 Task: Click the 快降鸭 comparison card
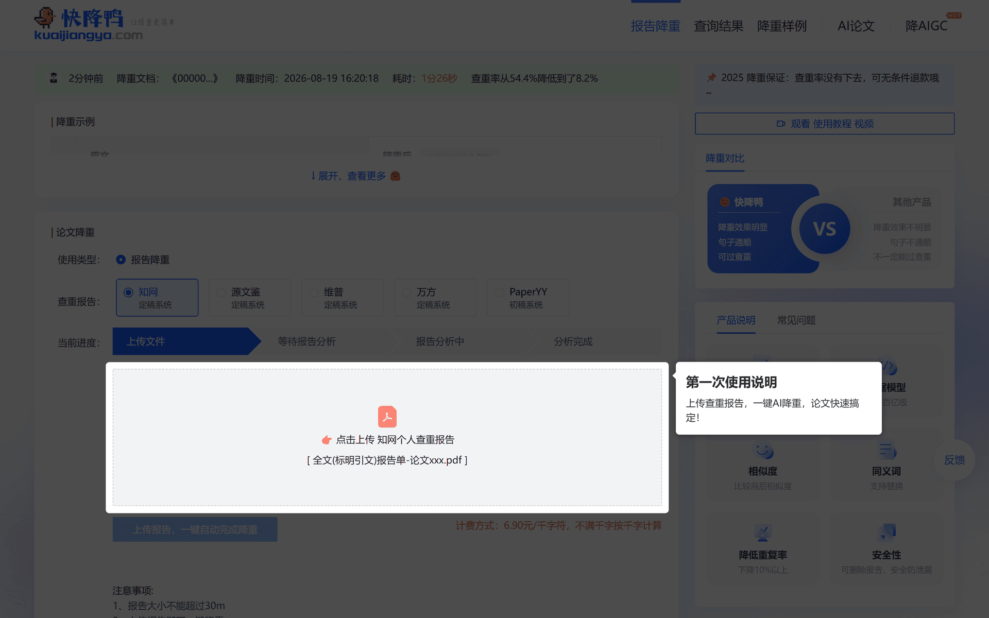point(763,229)
